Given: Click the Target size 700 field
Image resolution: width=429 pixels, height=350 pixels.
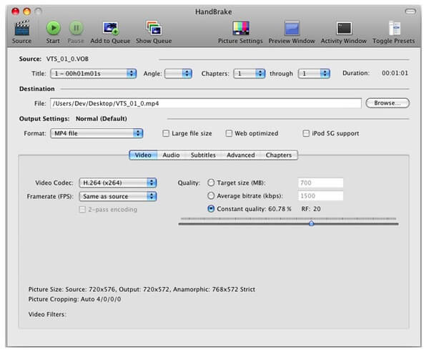Looking at the screenshot, I should click(x=320, y=183).
